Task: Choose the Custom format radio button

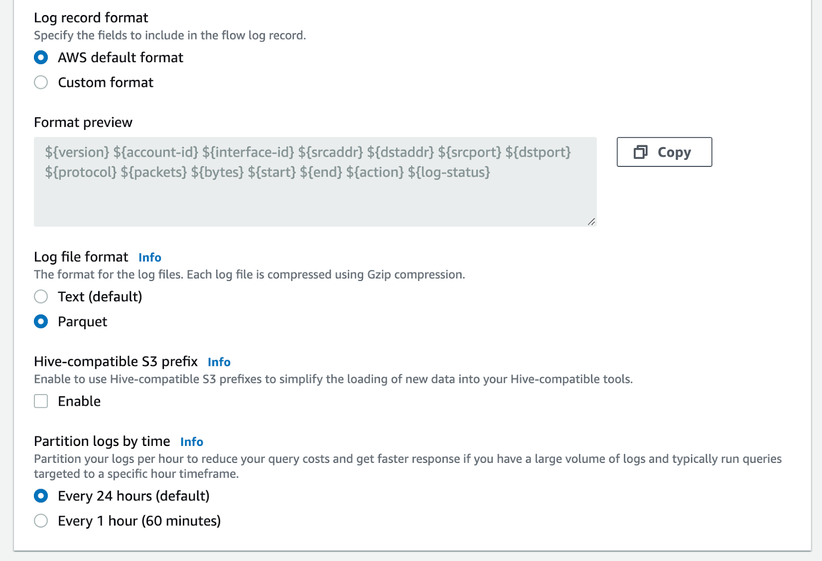Action: [x=41, y=83]
